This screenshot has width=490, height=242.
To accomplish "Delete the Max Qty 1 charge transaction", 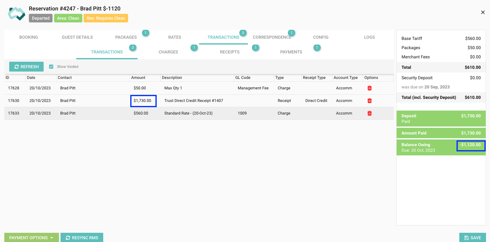I will (370, 88).
